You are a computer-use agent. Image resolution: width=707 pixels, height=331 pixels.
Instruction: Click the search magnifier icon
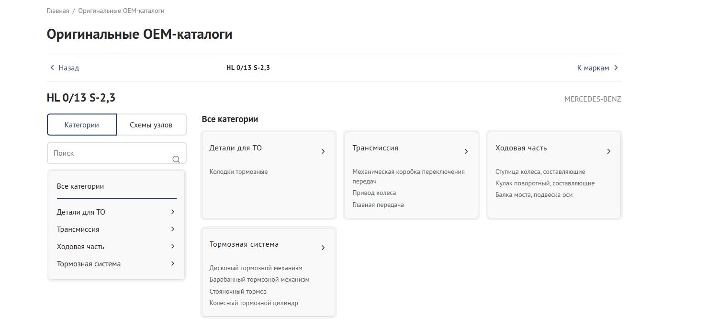(176, 160)
